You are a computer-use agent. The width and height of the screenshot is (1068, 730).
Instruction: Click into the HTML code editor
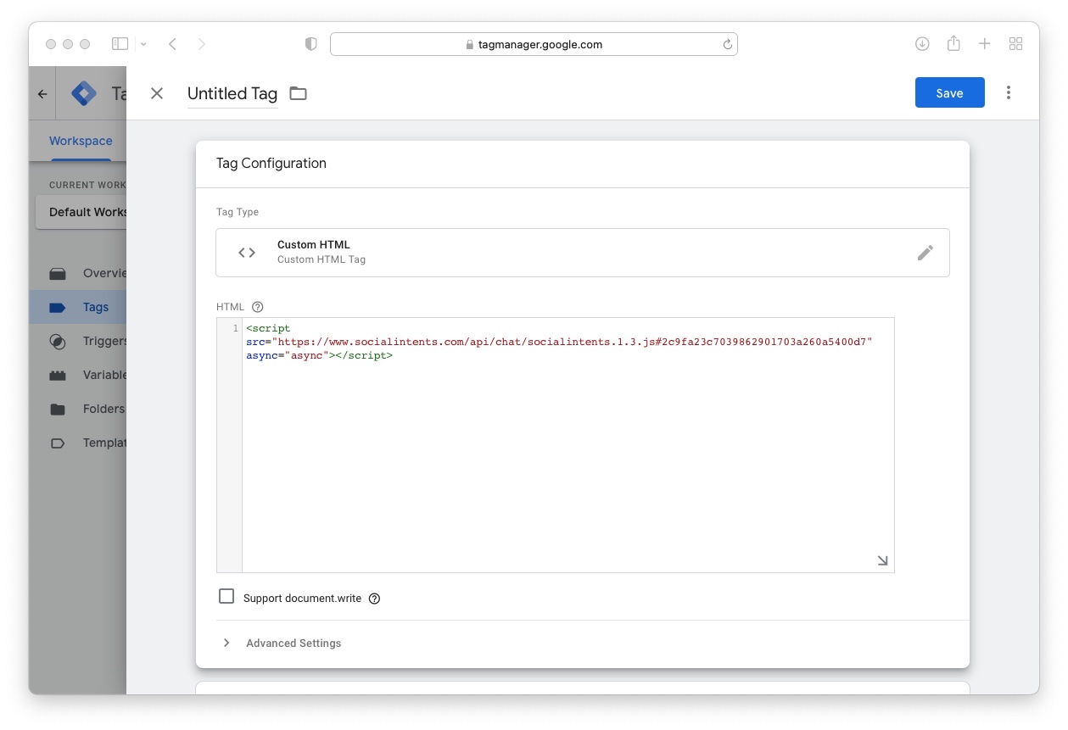click(568, 445)
